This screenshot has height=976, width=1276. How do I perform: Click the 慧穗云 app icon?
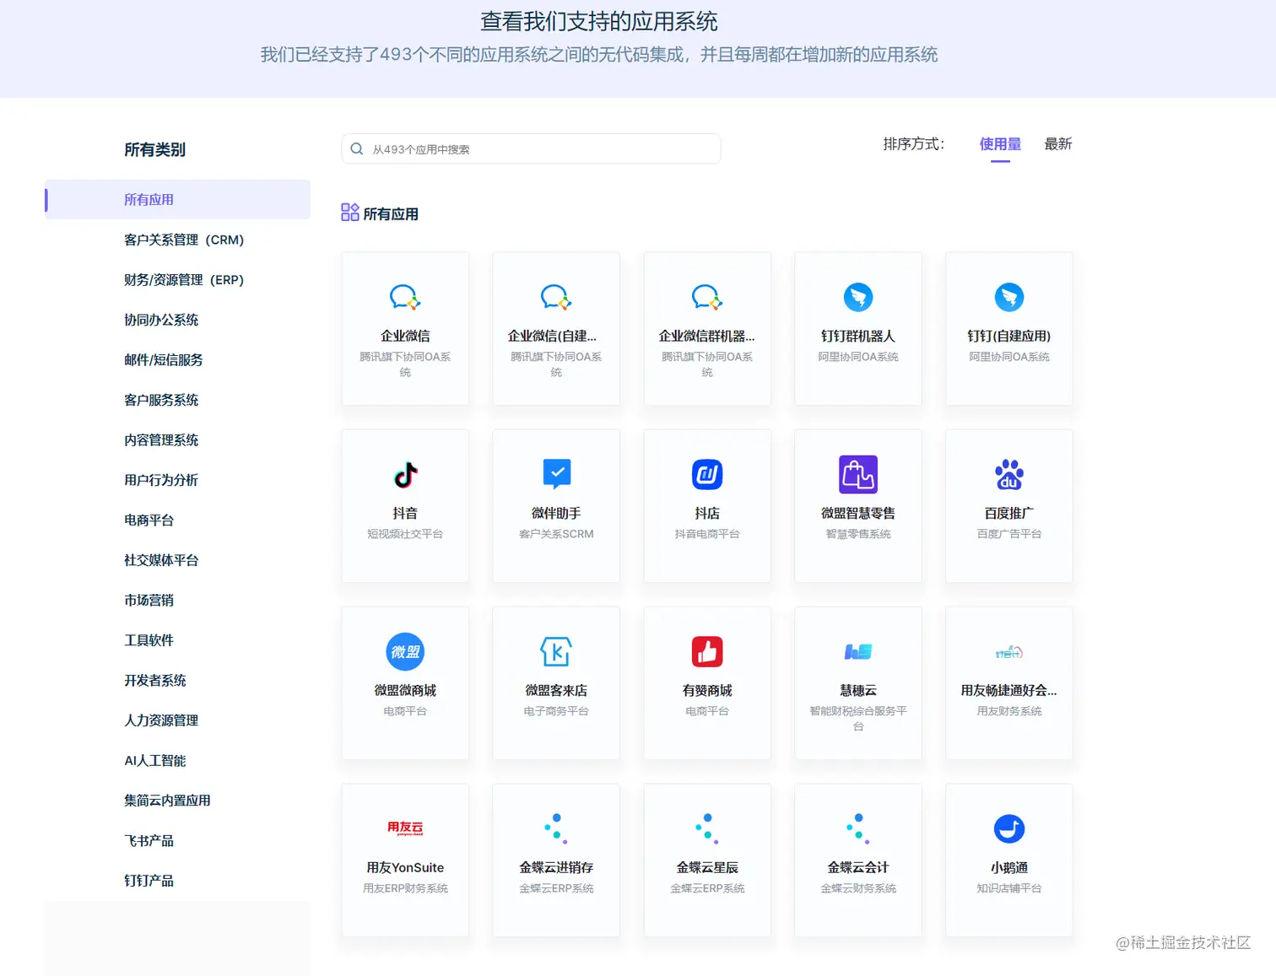click(x=858, y=651)
